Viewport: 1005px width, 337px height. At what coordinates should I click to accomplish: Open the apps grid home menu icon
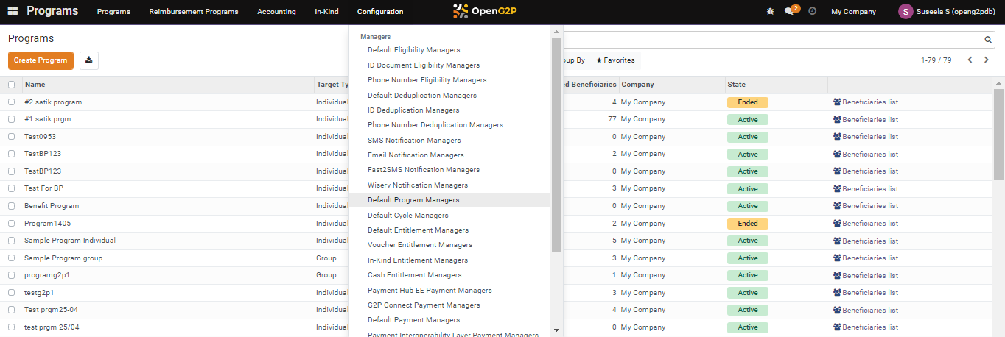[x=13, y=12]
